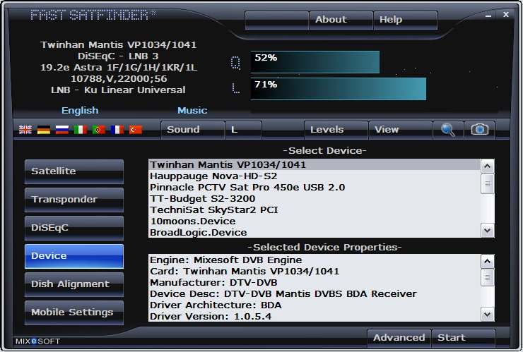This screenshot has height=352, width=523.
Task: Click the DiSEqC - LNB 3 text
Action: [x=118, y=56]
